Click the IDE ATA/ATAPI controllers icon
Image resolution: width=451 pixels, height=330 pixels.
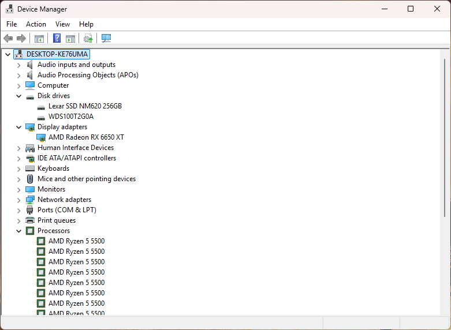[30, 158]
